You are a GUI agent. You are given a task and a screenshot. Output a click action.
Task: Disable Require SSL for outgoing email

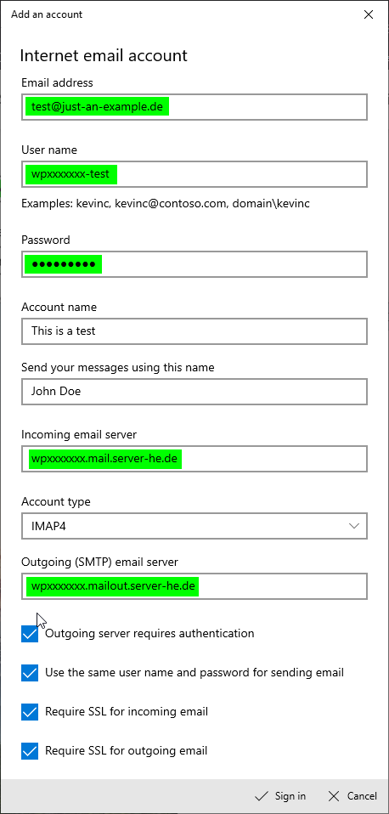[30, 750]
